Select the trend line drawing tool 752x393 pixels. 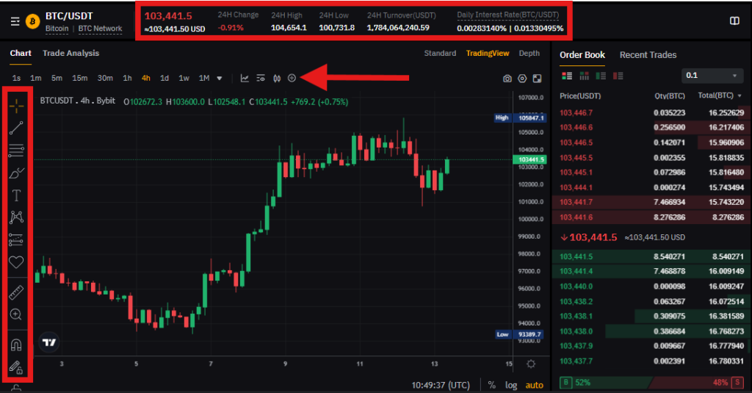coord(16,128)
